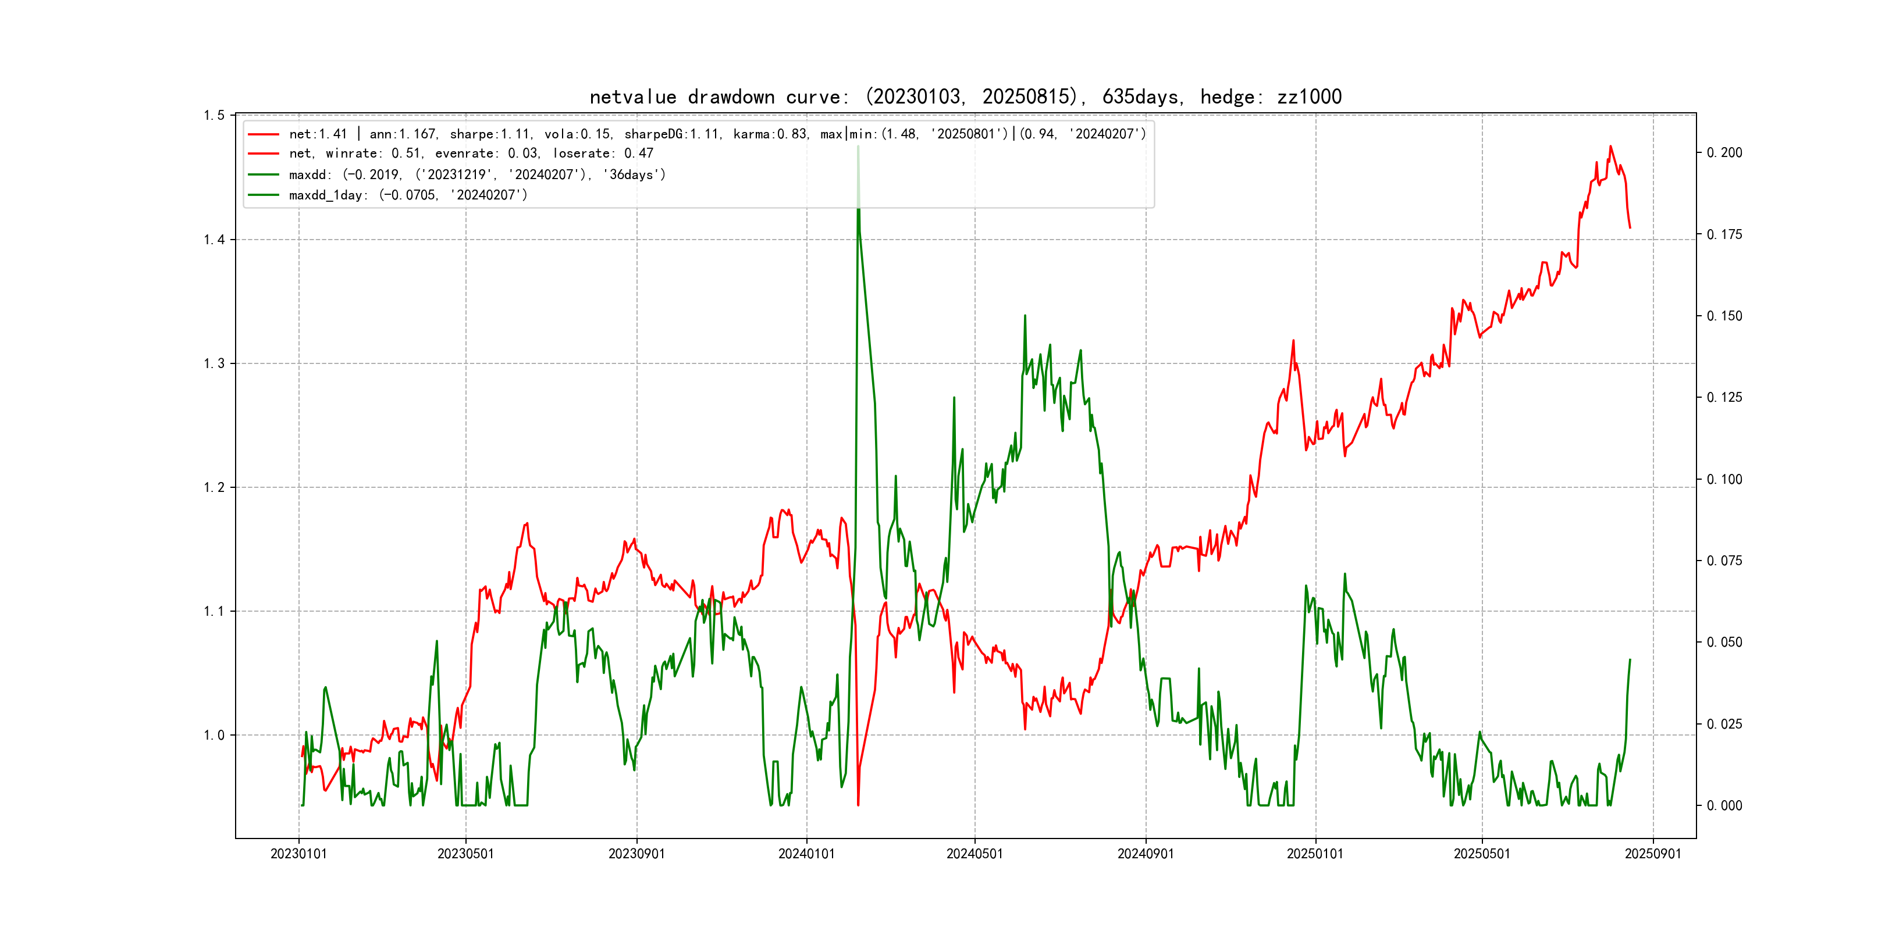
Task: Select the net winrate evenrate legend text
Action: 471,154
